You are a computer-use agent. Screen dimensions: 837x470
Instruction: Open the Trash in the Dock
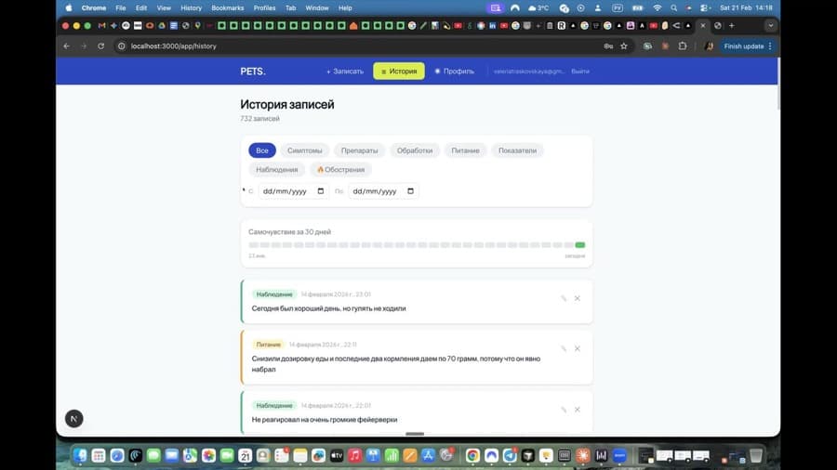coord(756,456)
